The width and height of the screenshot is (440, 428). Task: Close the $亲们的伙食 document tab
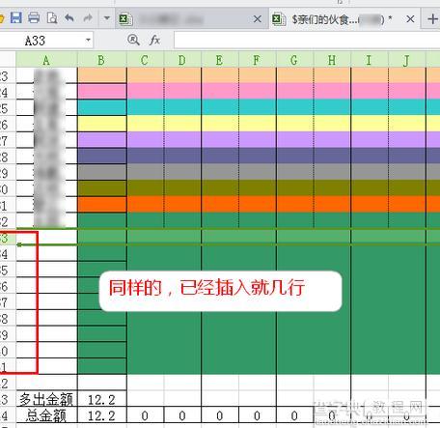tap(410, 19)
